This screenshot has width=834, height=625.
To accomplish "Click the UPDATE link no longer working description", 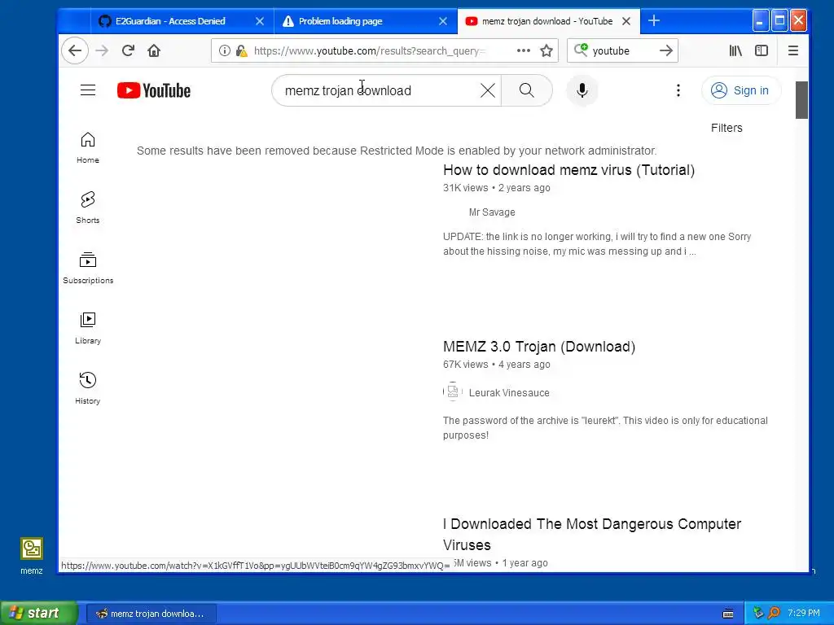I will [597, 244].
